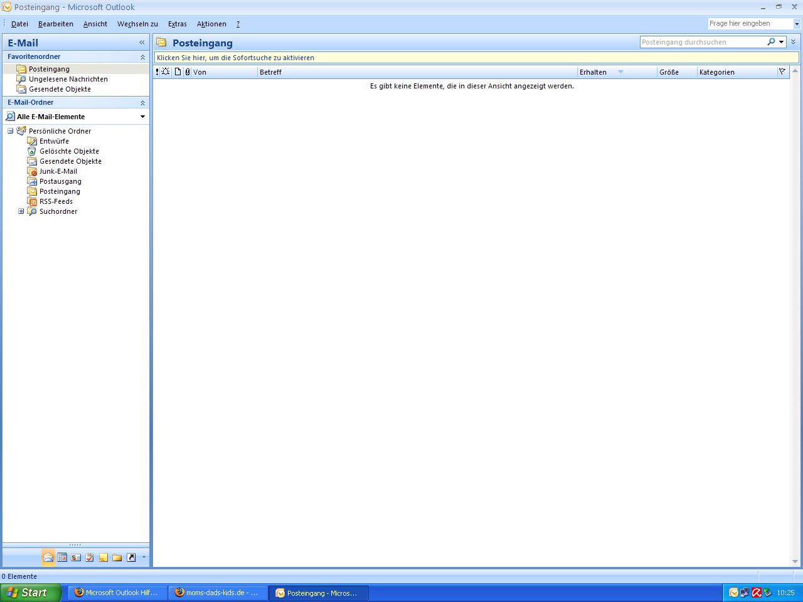
Task: Open the Frage hier eingeben dropdown arrow
Action: [x=797, y=24]
